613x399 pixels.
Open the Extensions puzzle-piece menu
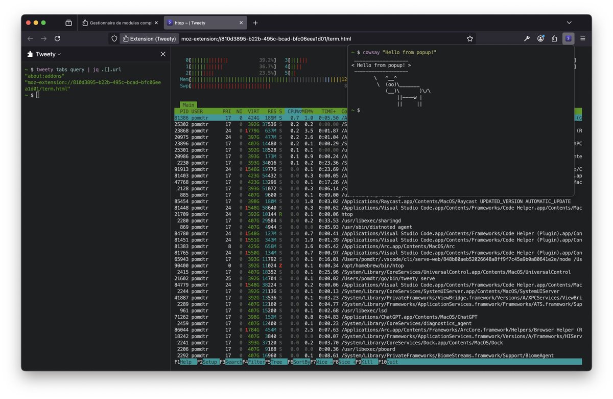pos(554,38)
